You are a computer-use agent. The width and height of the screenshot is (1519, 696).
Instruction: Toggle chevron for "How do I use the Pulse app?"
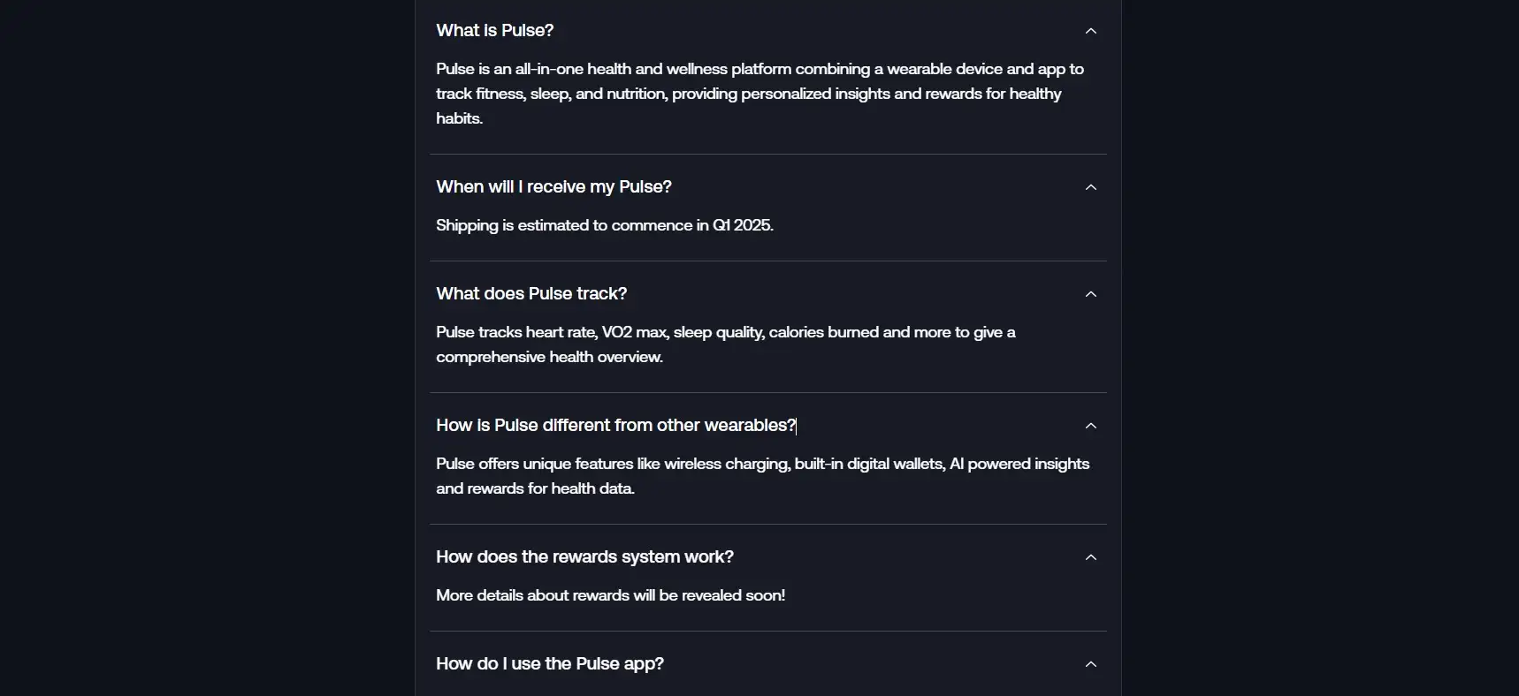pos(1090,664)
